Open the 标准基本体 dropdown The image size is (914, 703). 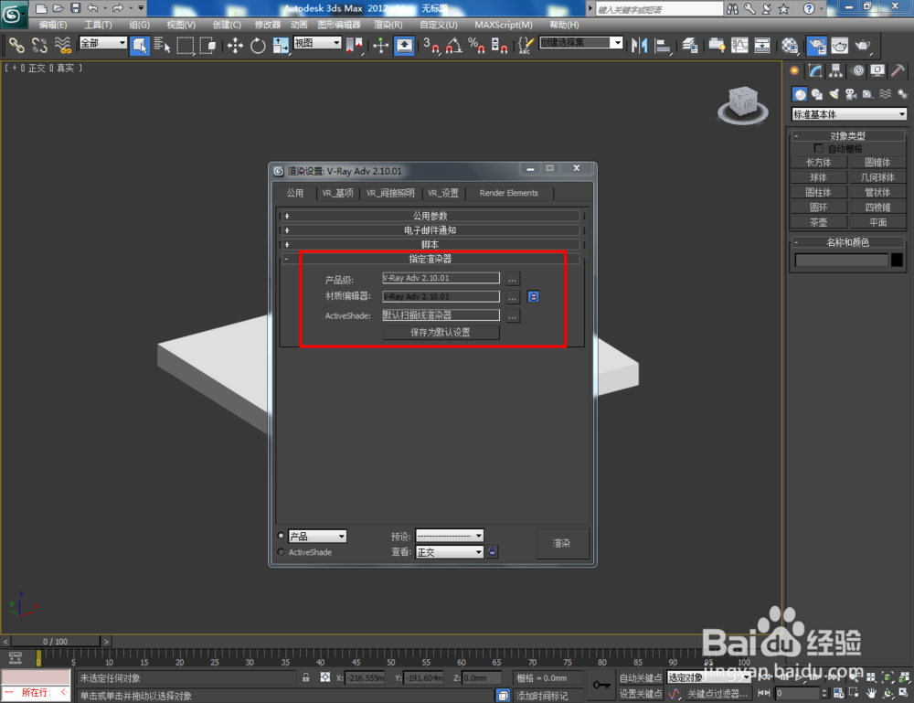[x=849, y=114]
